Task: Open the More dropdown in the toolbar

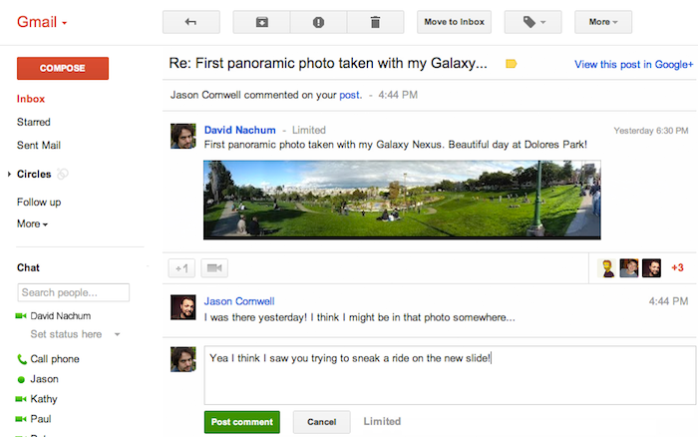Action: click(x=603, y=21)
